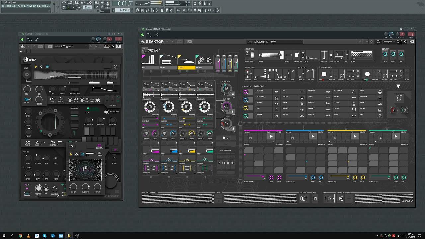Toggle the green FX send level button
The image size is (425, 239).
246,116
